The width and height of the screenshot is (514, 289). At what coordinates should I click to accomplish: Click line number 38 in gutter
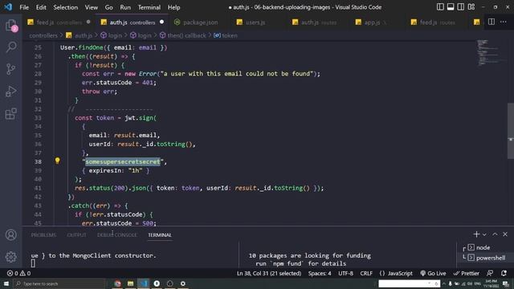click(38, 161)
